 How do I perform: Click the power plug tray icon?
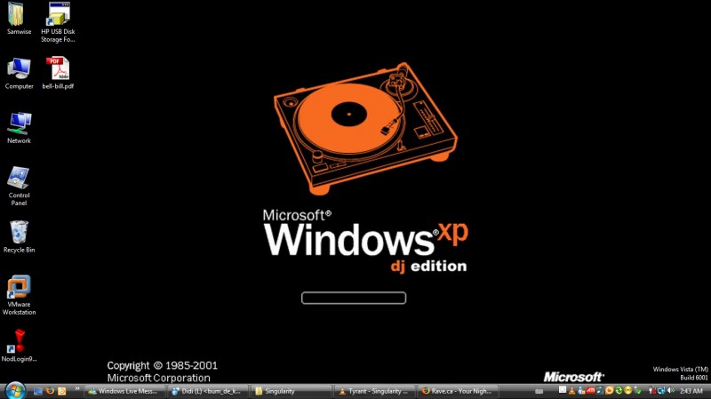652,390
